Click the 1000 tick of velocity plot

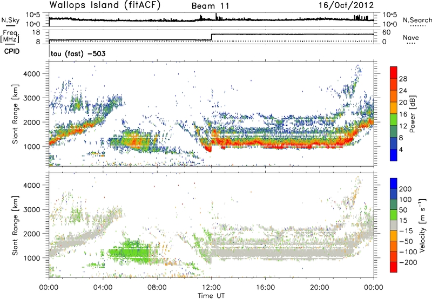click(32, 258)
